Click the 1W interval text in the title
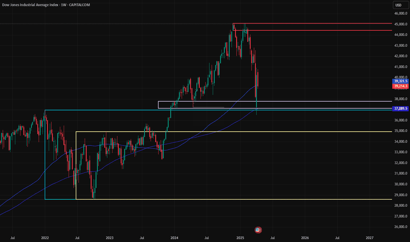410x242 pixels. pos(63,5)
